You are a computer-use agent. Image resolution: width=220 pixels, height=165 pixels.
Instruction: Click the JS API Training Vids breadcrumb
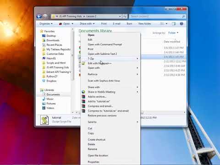pos(70,16)
